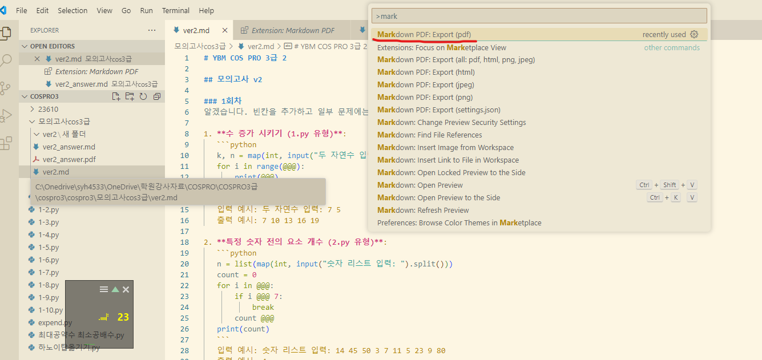Select Markdown PDF: Export (html)
The height and width of the screenshot is (360, 762).
click(539, 72)
